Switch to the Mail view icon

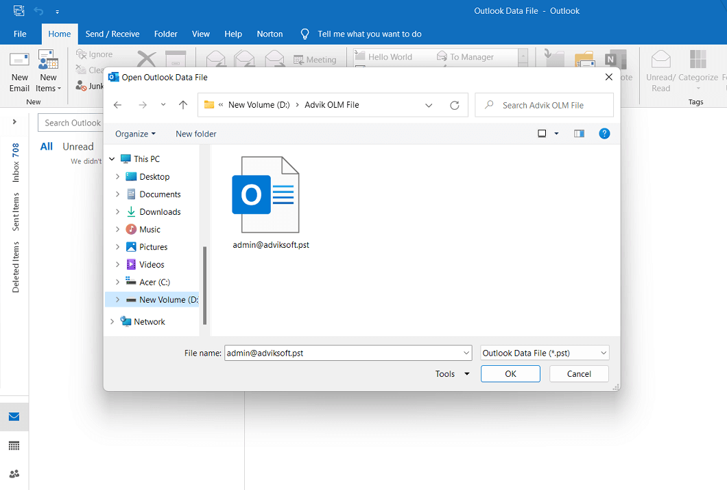[14, 417]
